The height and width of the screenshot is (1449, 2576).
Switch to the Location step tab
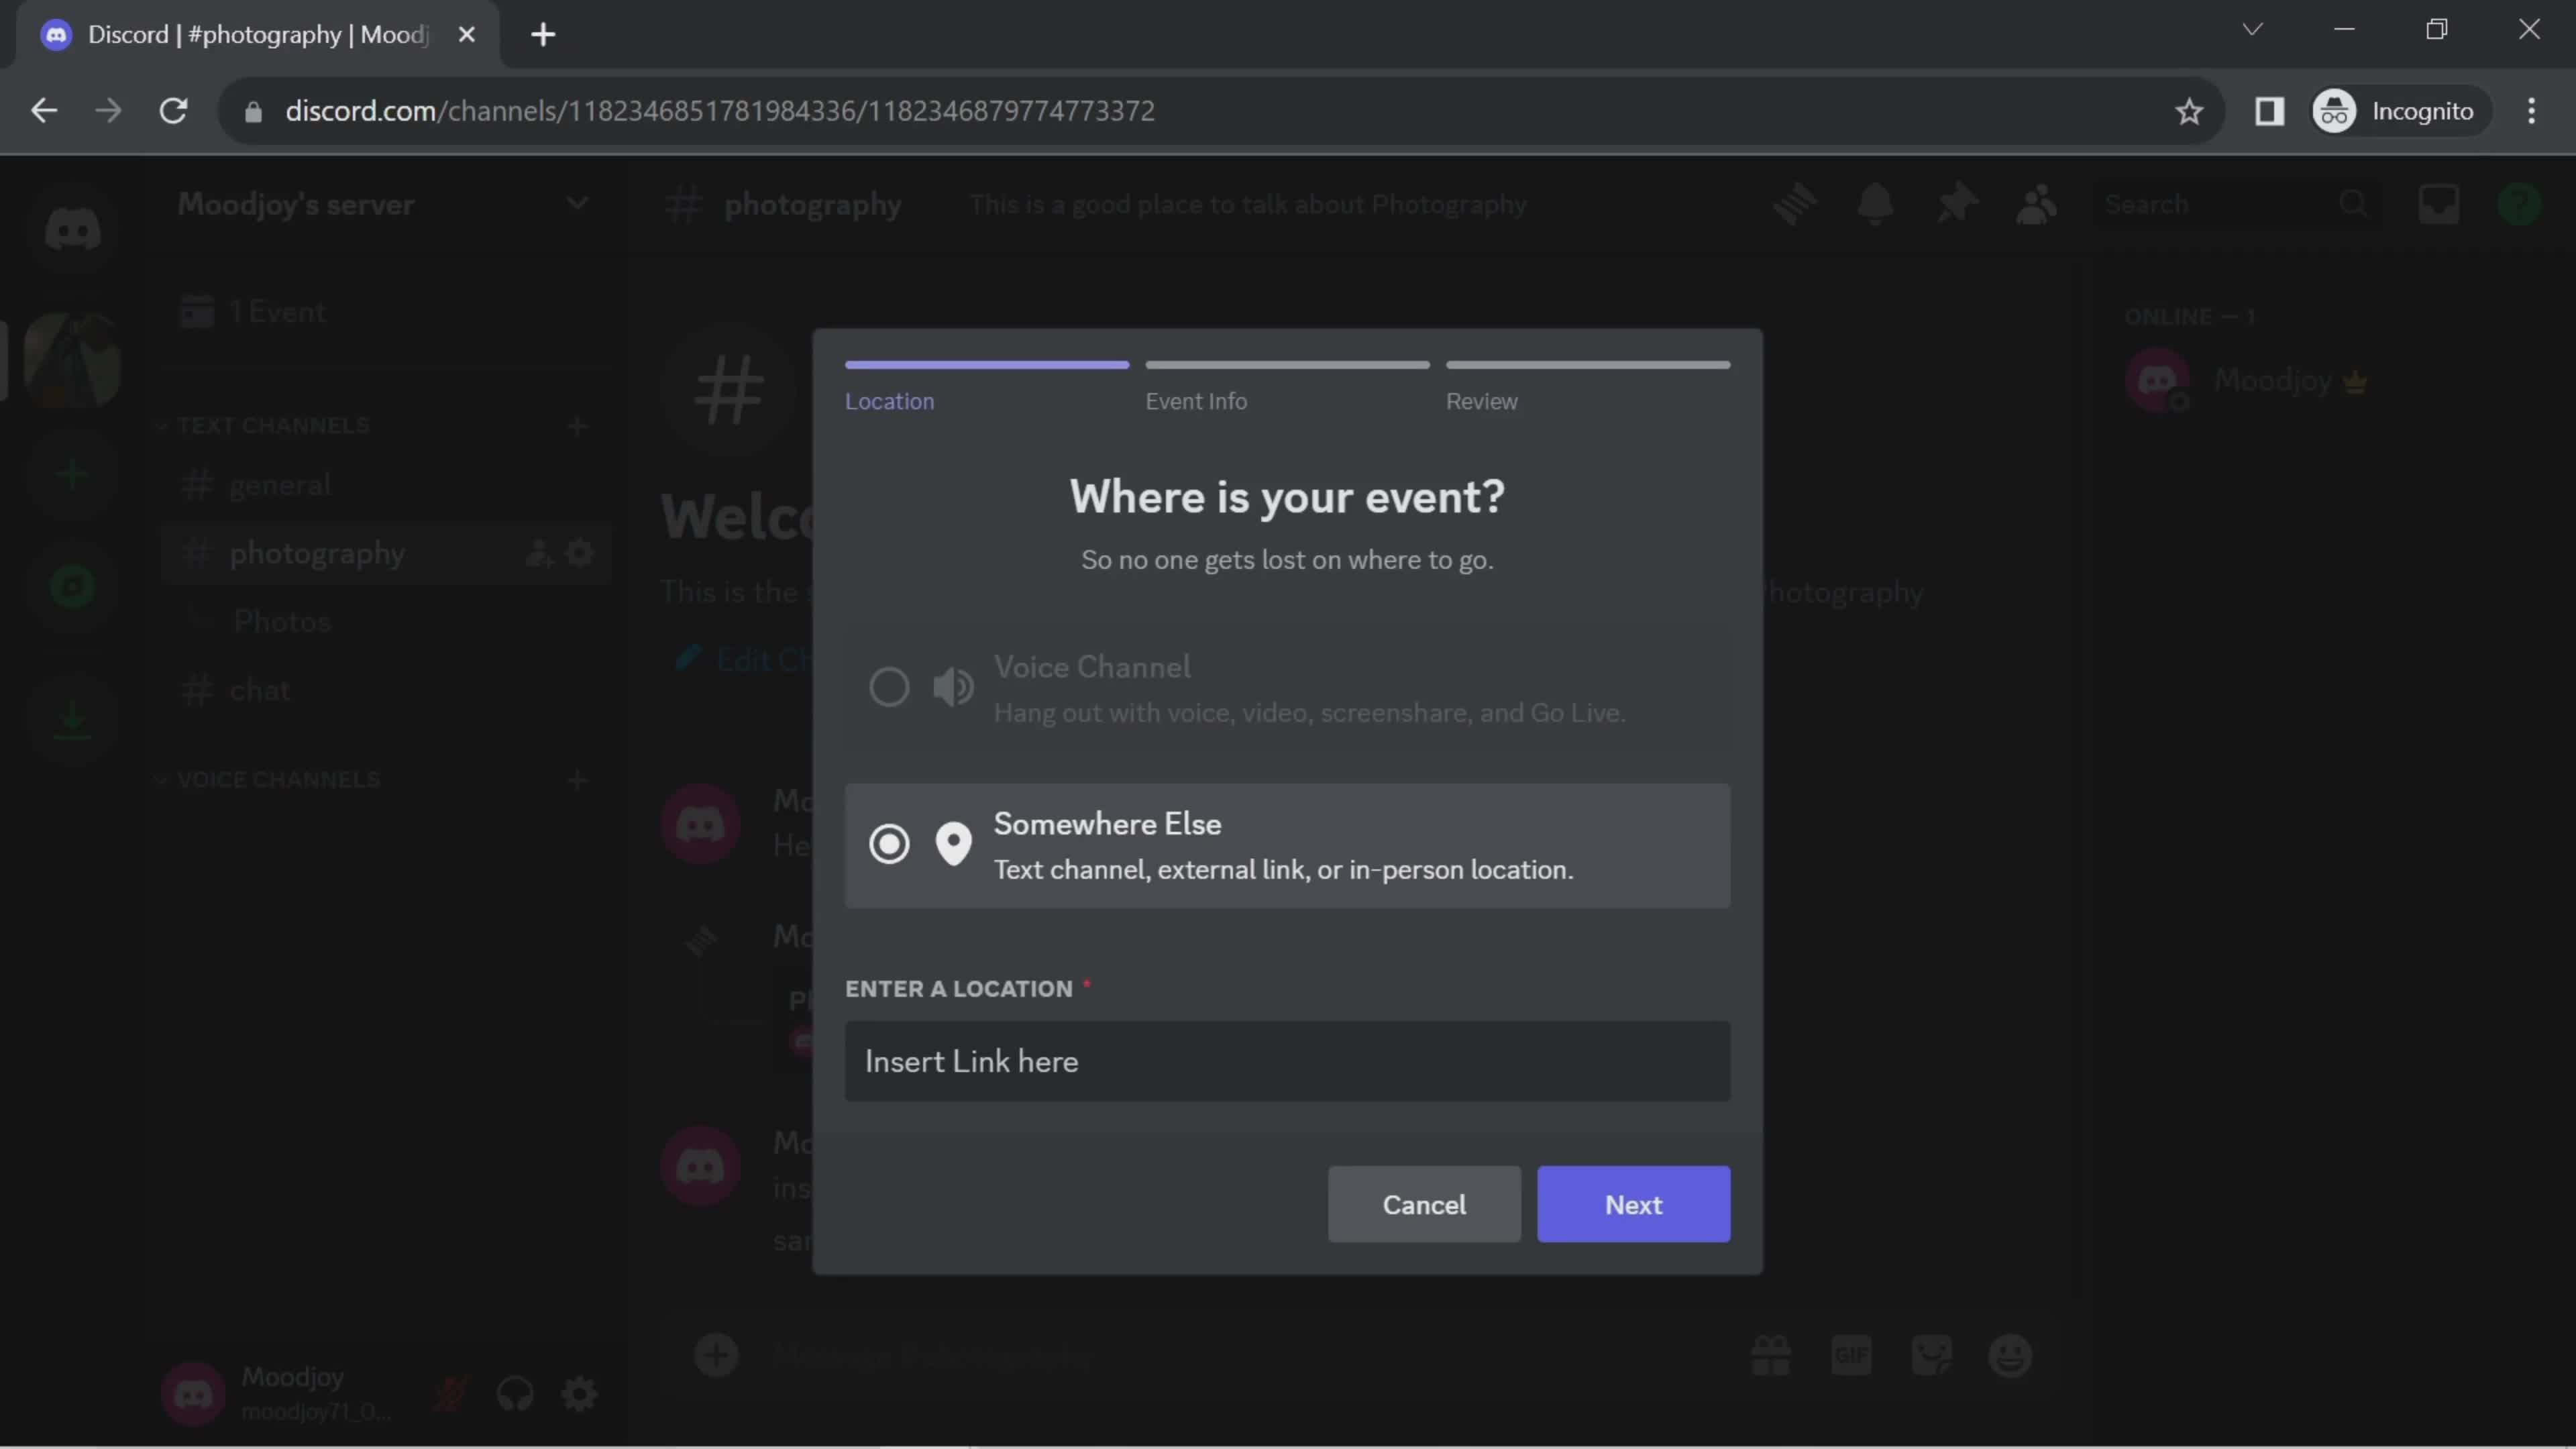pyautogui.click(x=986, y=386)
